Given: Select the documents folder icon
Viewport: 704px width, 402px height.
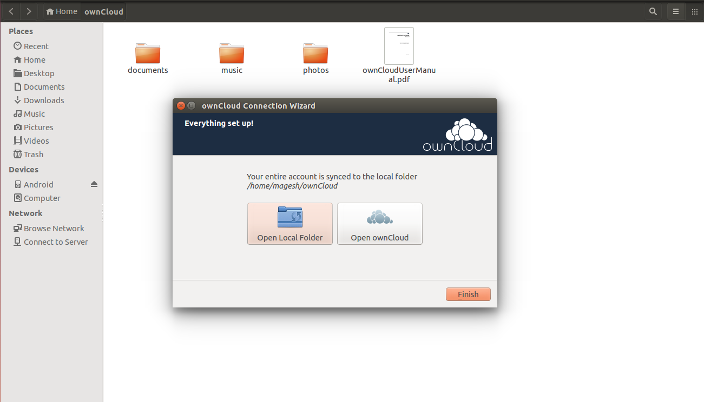Looking at the screenshot, I should [x=148, y=53].
